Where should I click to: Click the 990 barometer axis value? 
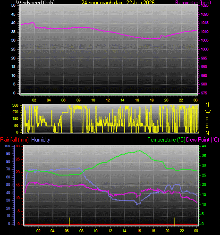tap(204, 67)
